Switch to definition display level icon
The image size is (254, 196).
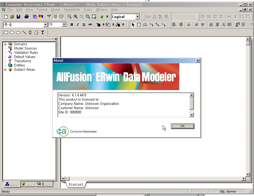[x=61, y=17]
